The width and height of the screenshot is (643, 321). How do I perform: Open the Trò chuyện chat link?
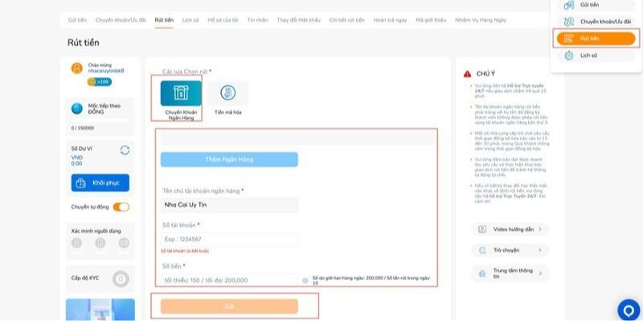pyautogui.click(x=510, y=250)
